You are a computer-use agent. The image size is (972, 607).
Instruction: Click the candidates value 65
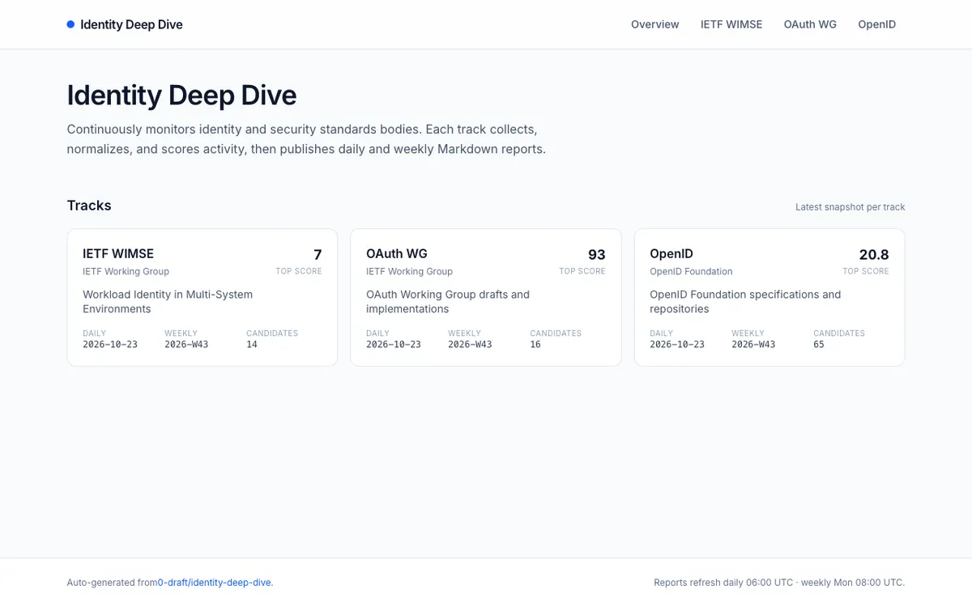819,344
